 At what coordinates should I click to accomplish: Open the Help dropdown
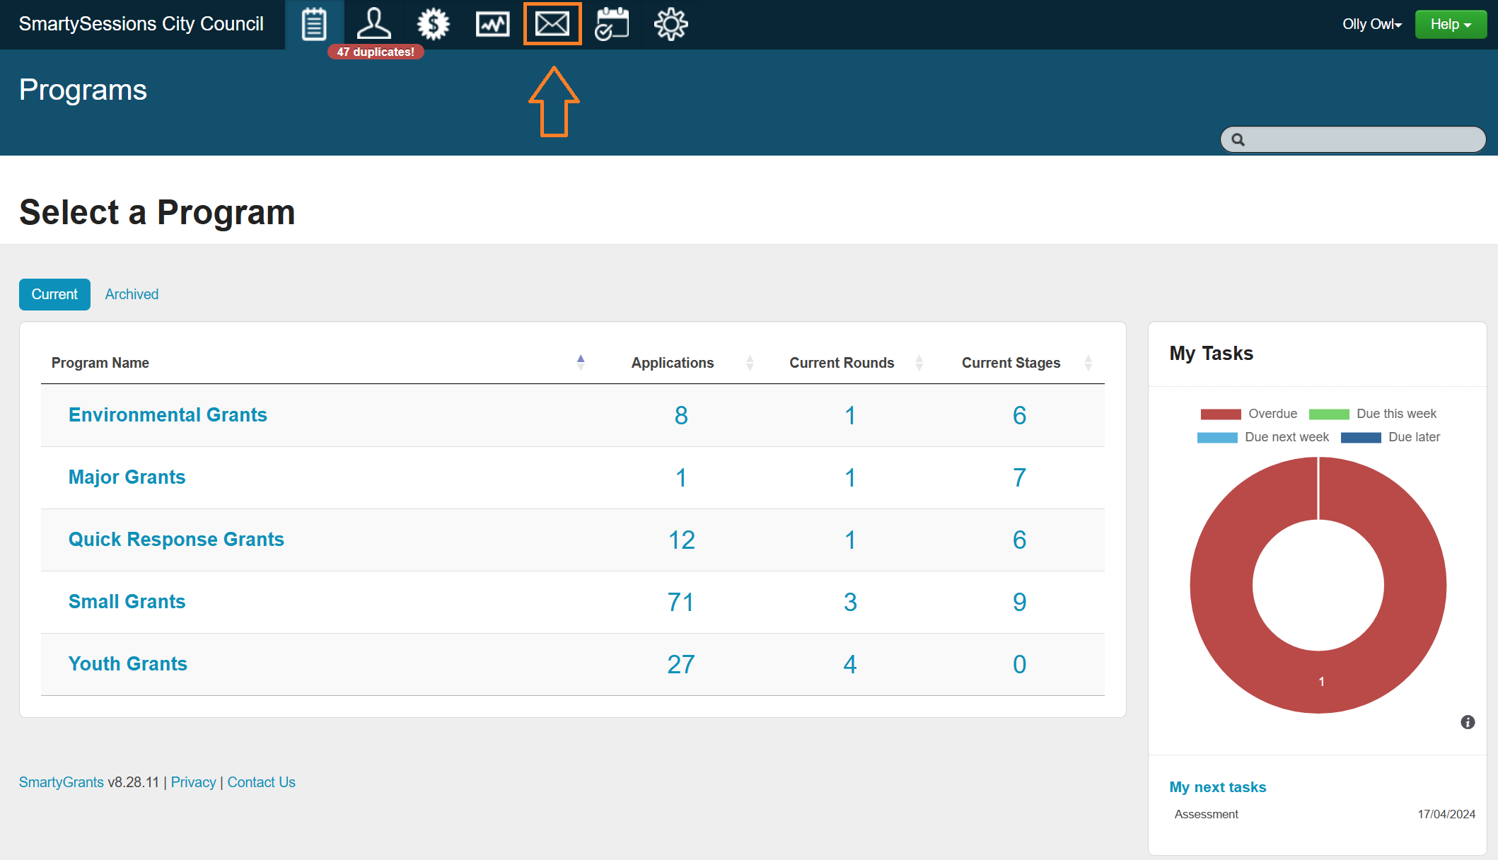pos(1451,25)
